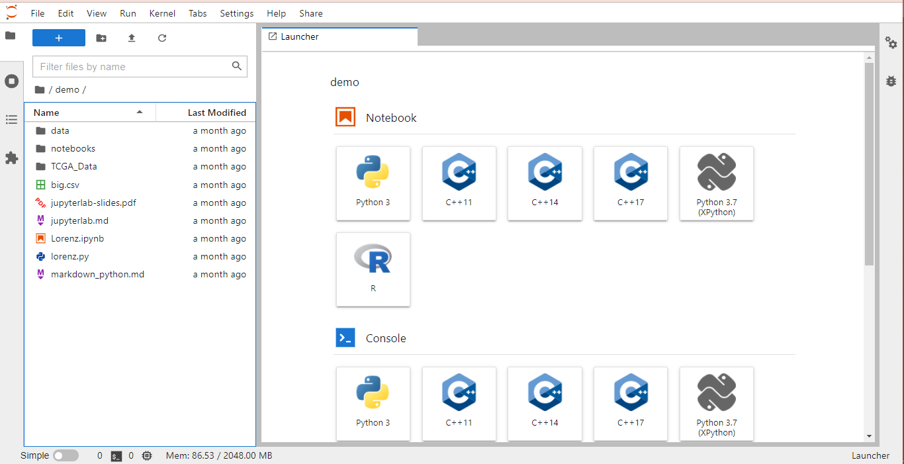Viewport: 904px width, 464px height.
Task: Click memory usage text in status bar
Action: coord(219,455)
